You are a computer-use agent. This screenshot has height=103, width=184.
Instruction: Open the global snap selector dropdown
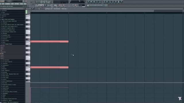tap(82, 5)
